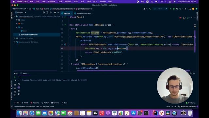Expand the out folder

pyautogui.click(x=17, y=24)
